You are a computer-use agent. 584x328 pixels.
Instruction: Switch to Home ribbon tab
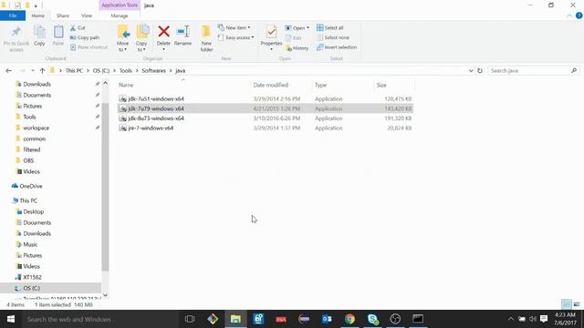(x=38, y=15)
